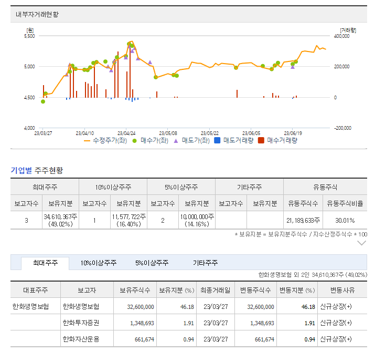Click the 30.01% 유동주식비율 cell
375x352 pixels.
(345, 221)
